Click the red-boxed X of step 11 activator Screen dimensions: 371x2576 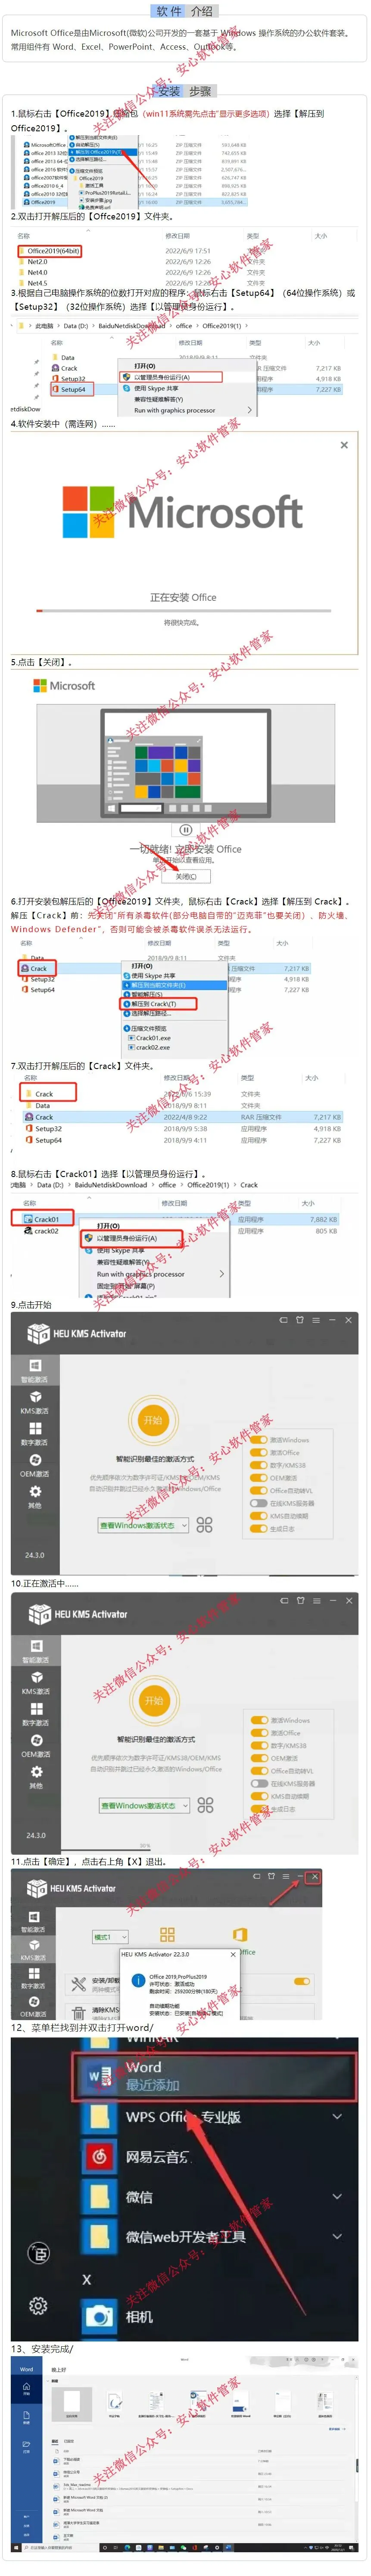tap(314, 1877)
